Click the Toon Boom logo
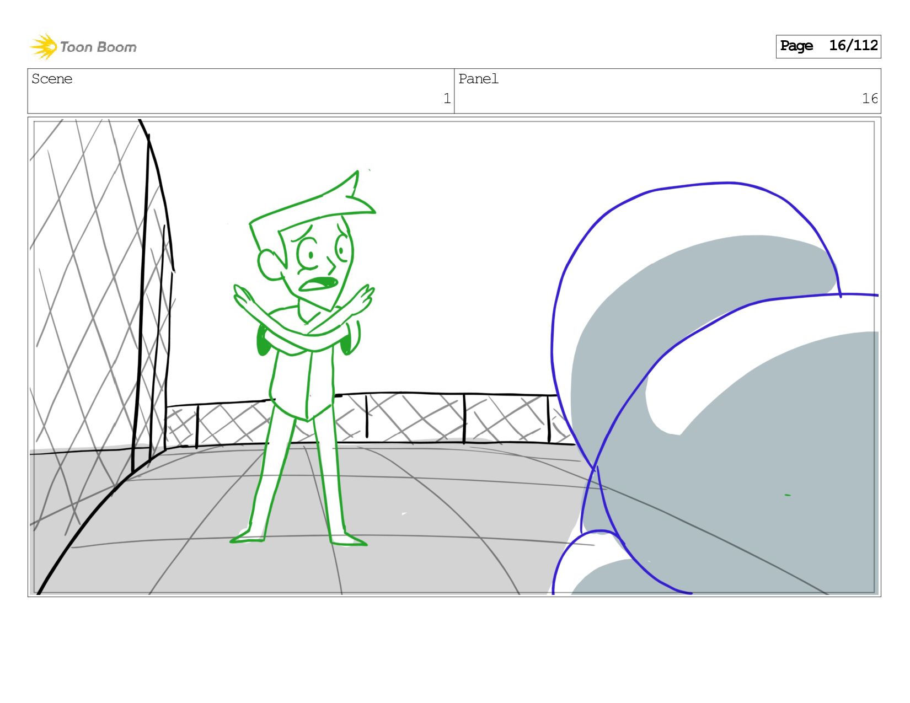The height and width of the screenshot is (703, 910). point(83,47)
